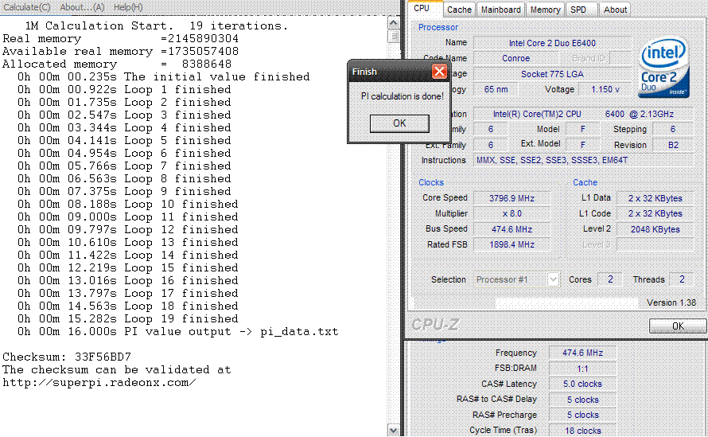Switch to the Mainboard tab in CPU-Z
This screenshot has width=708, height=437.
[x=500, y=10]
